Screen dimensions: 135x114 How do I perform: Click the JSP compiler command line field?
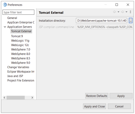(104, 27)
